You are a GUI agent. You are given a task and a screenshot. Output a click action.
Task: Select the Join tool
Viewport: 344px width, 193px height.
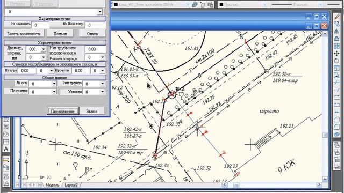(336, 112)
